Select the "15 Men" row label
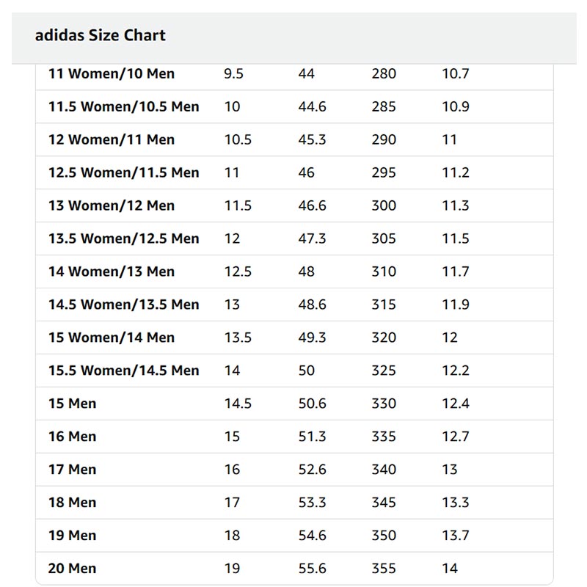 73,404
